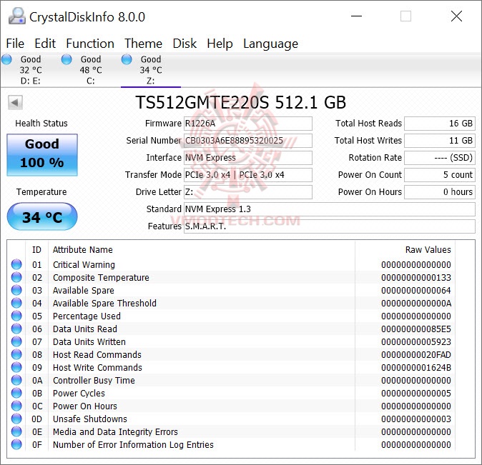The height and width of the screenshot is (465, 482).
Task: Click the status orb for Host Write Commands
Action: 16,367
